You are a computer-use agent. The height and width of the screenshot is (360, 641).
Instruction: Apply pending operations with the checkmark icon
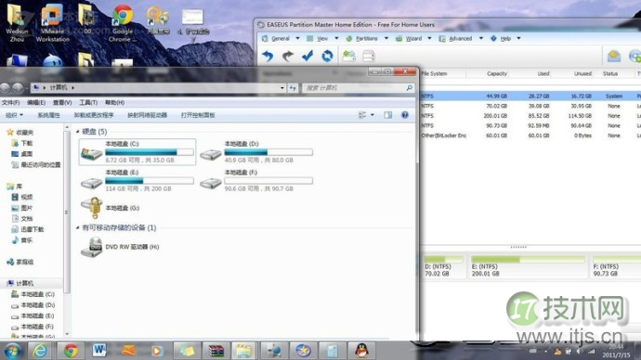pos(307,56)
